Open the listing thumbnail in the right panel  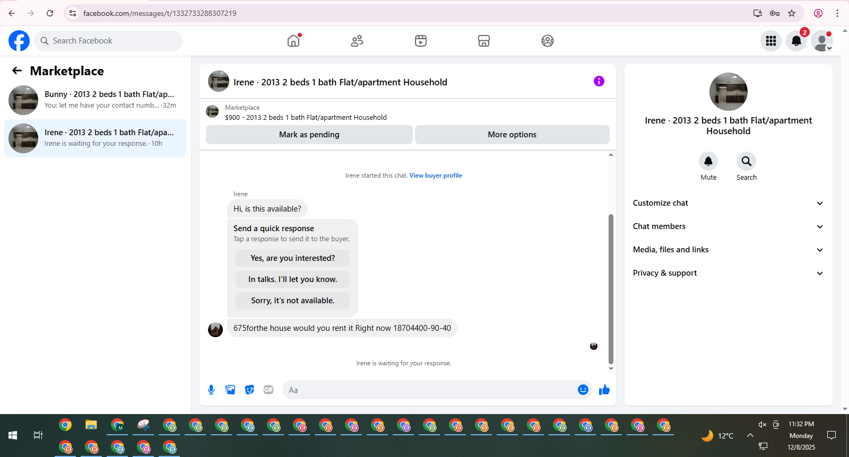(x=729, y=92)
